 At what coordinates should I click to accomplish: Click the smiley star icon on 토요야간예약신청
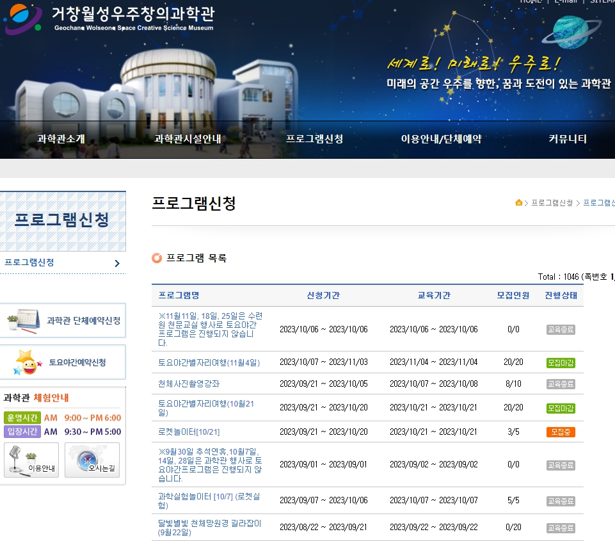tap(27, 362)
